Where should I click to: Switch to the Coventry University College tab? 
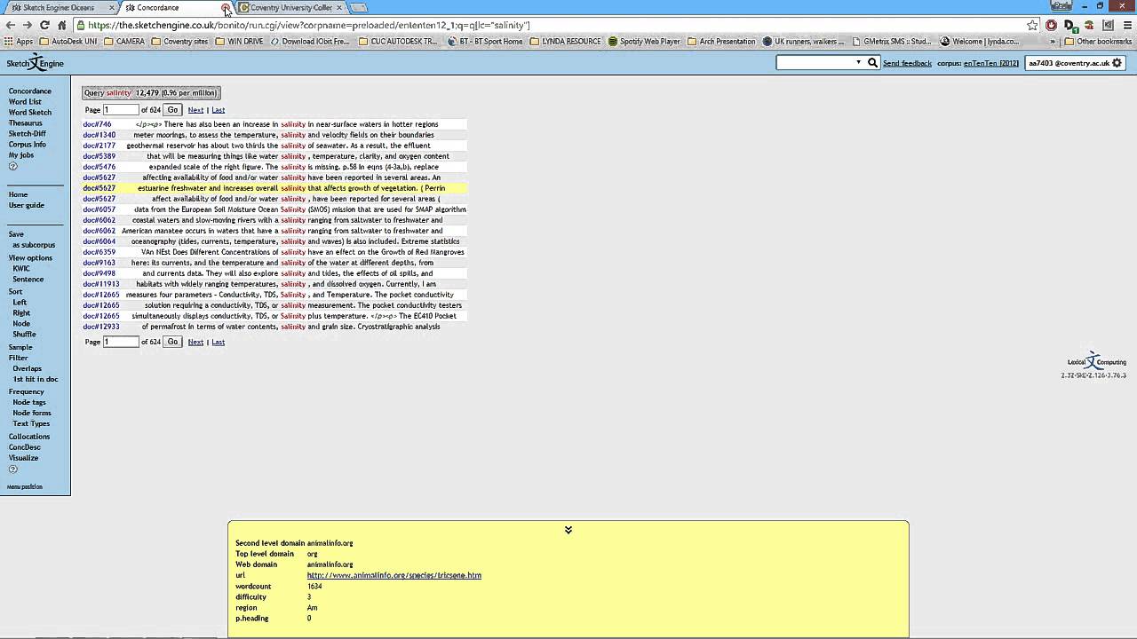pos(289,7)
